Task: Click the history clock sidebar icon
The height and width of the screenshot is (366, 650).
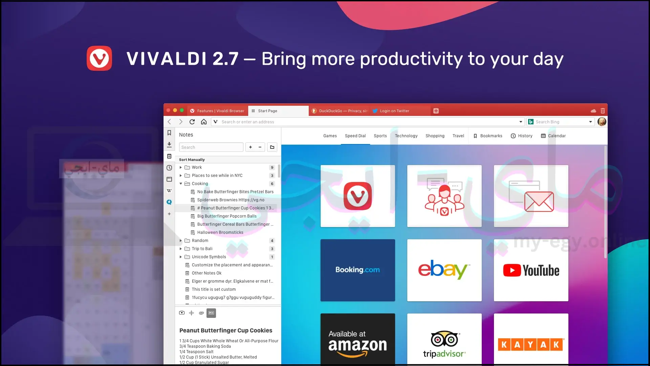Action: (x=169, y=167)
